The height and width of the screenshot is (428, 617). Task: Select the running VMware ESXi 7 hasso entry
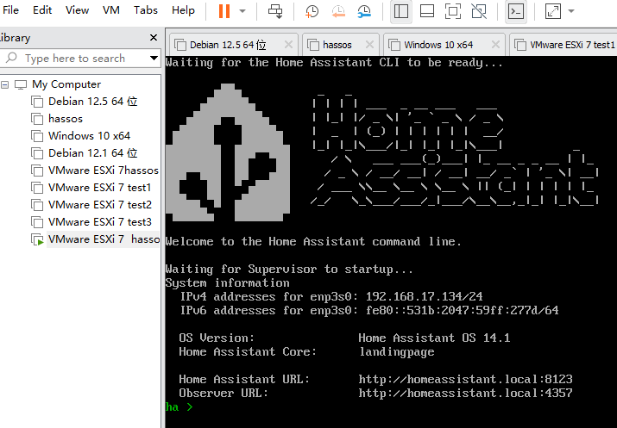pos(104,239)
